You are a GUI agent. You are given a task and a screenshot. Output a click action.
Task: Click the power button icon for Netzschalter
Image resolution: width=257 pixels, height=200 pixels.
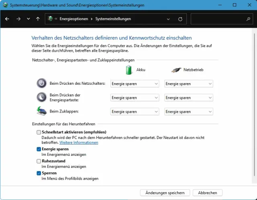(x=41, y=83)
